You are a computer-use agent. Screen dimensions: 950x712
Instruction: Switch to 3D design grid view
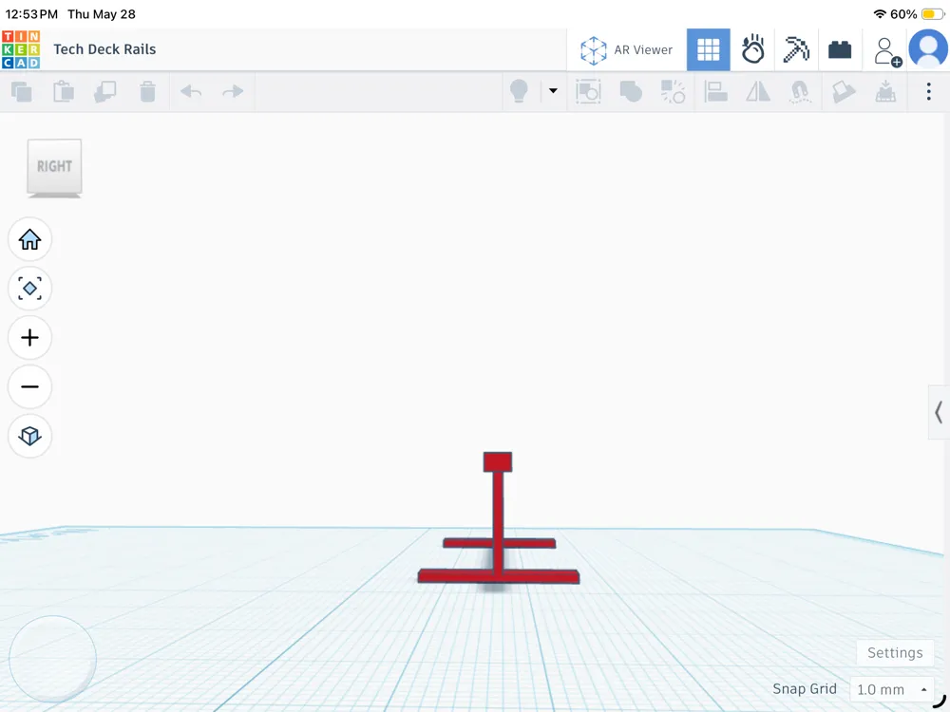click(x=708, y=49)
